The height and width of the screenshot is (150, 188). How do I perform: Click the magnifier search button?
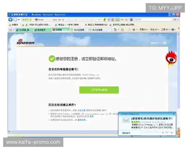pyautogui.click(x=175, y=19)
